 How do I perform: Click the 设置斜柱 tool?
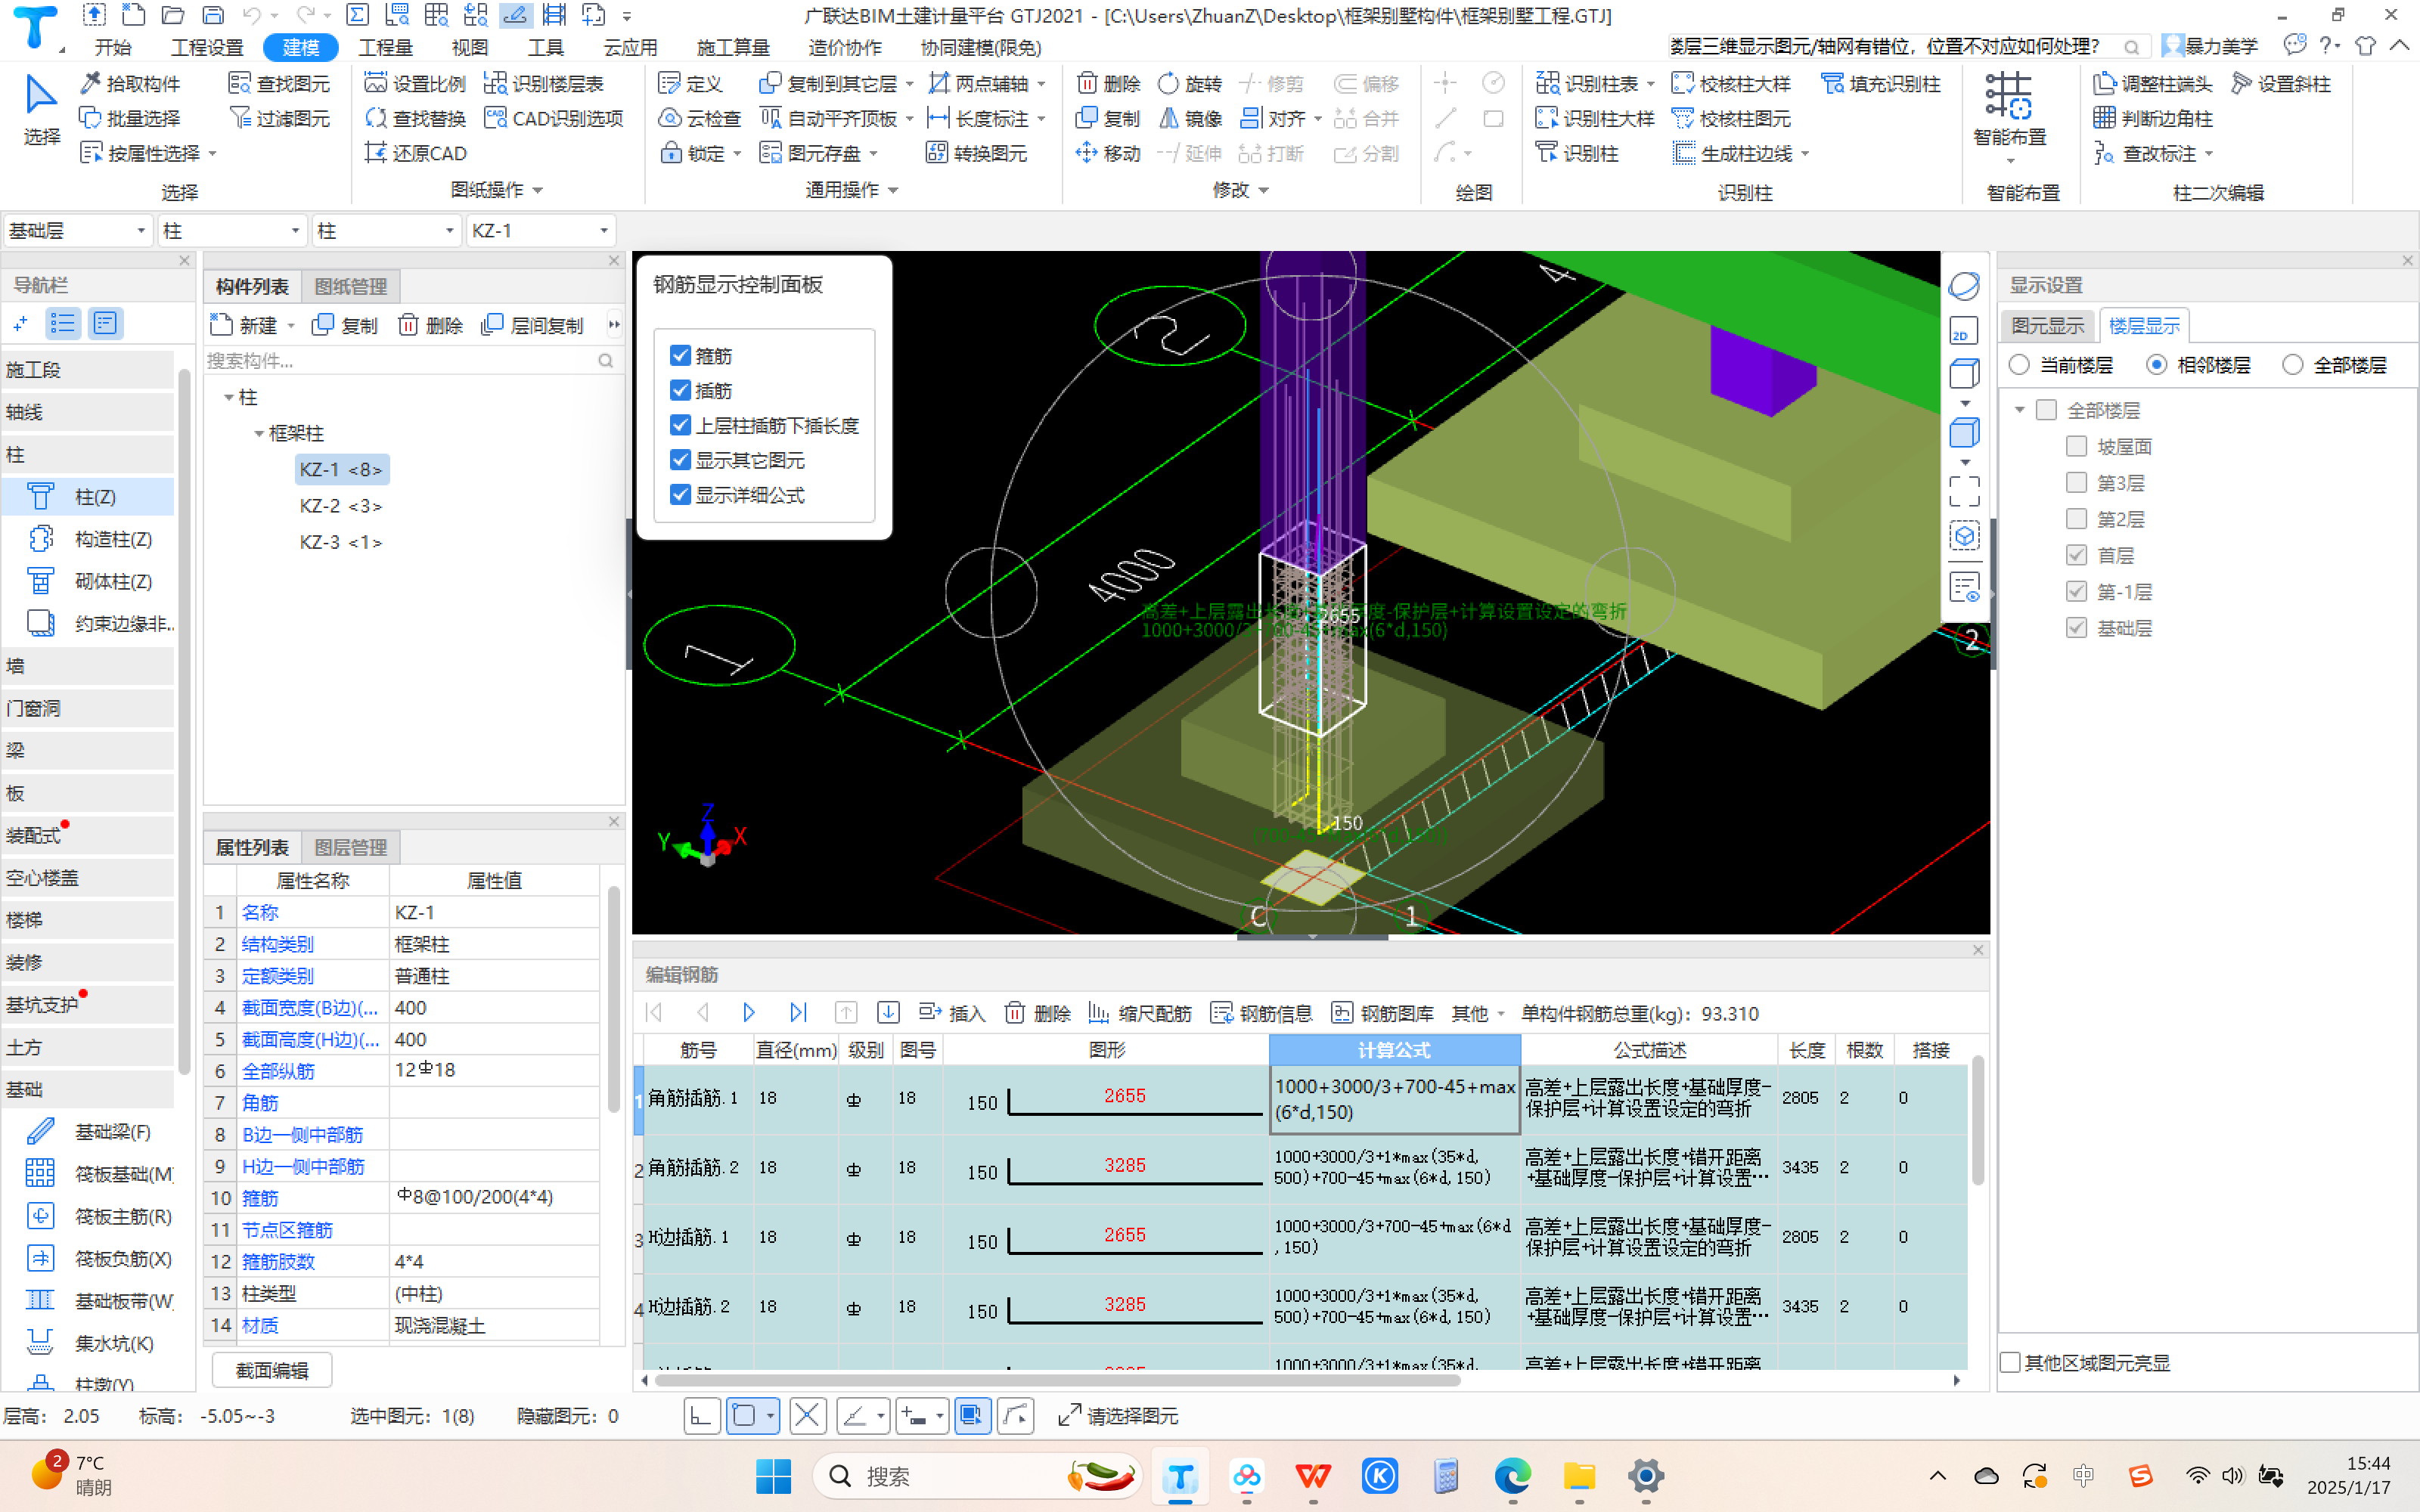pyautogui.click(x=2281, y=83)
